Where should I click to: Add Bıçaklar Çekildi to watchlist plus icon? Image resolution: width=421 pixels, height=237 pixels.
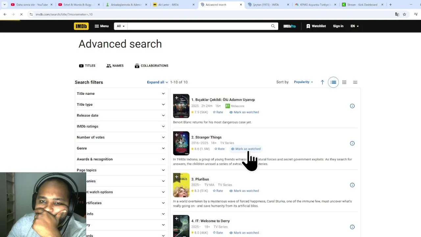pyautogui.click(x=177, y=98)
